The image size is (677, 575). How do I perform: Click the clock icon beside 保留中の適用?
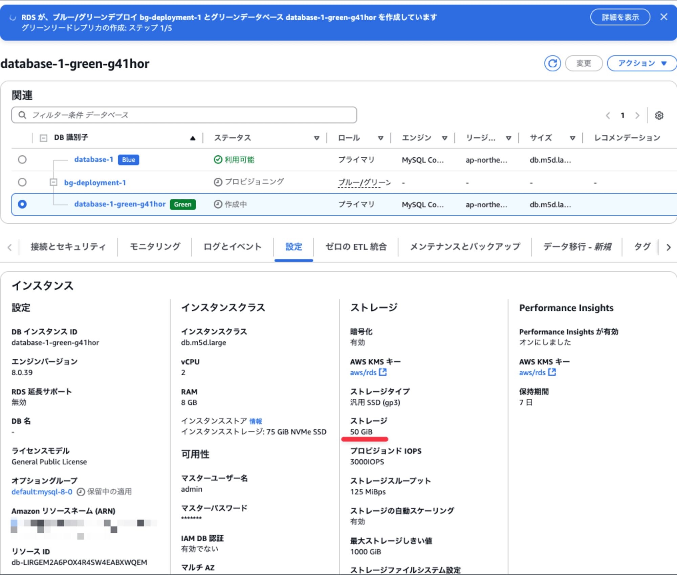coord(81,492)
